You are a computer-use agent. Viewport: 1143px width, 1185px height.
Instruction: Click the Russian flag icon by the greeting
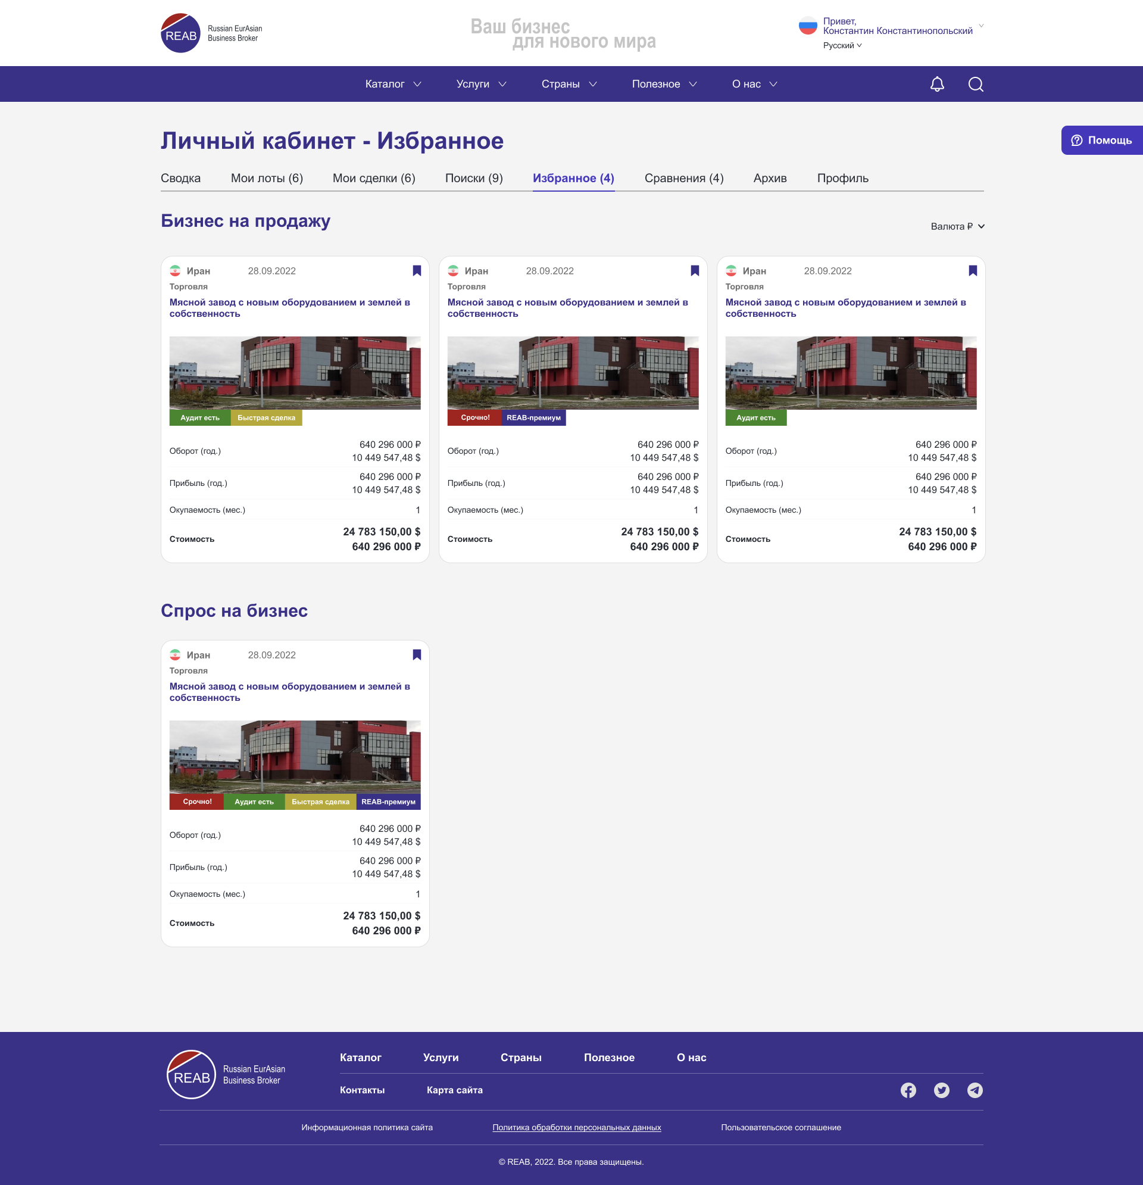point(807,26)
